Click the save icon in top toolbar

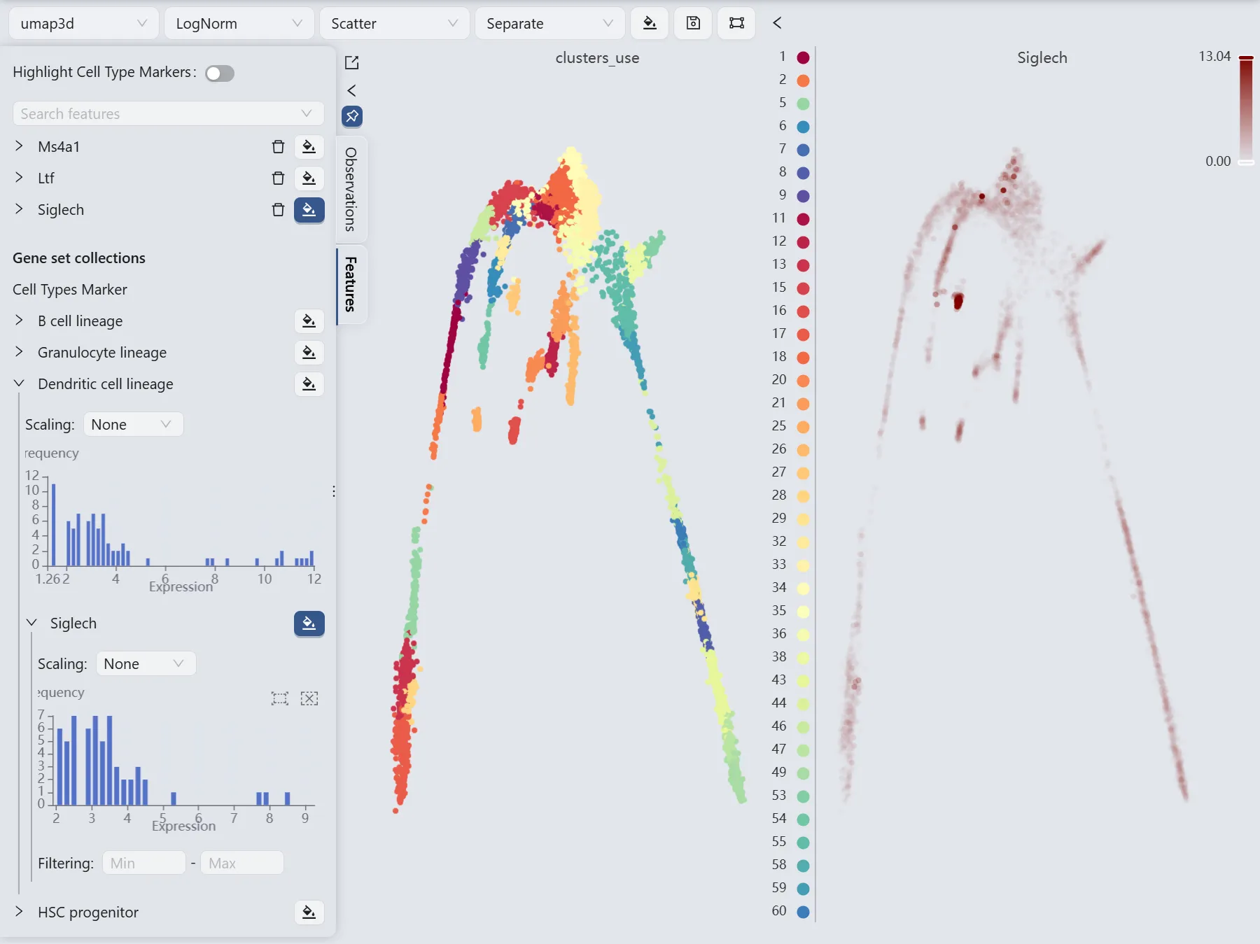coord(693,23)
